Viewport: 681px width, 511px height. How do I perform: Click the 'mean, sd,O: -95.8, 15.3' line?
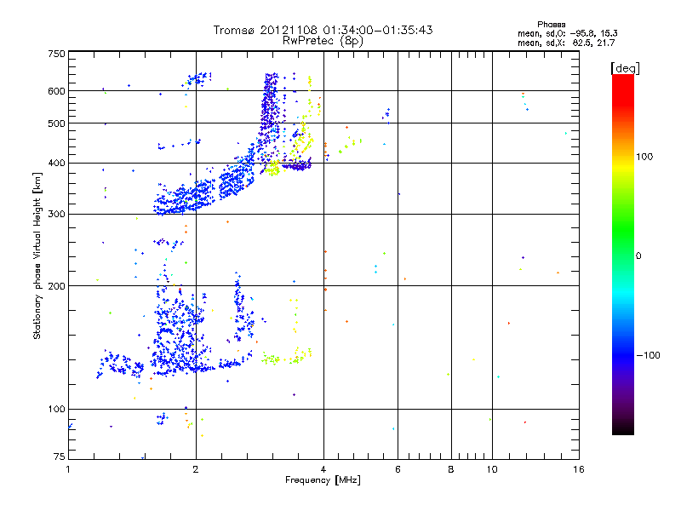pos(567,33)
